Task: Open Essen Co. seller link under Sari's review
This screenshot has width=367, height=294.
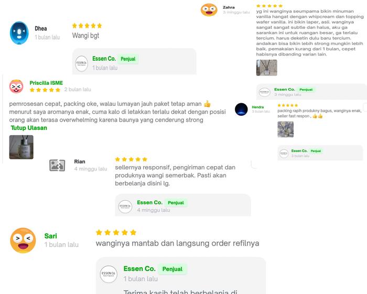Action: click(x=139, y=269)
